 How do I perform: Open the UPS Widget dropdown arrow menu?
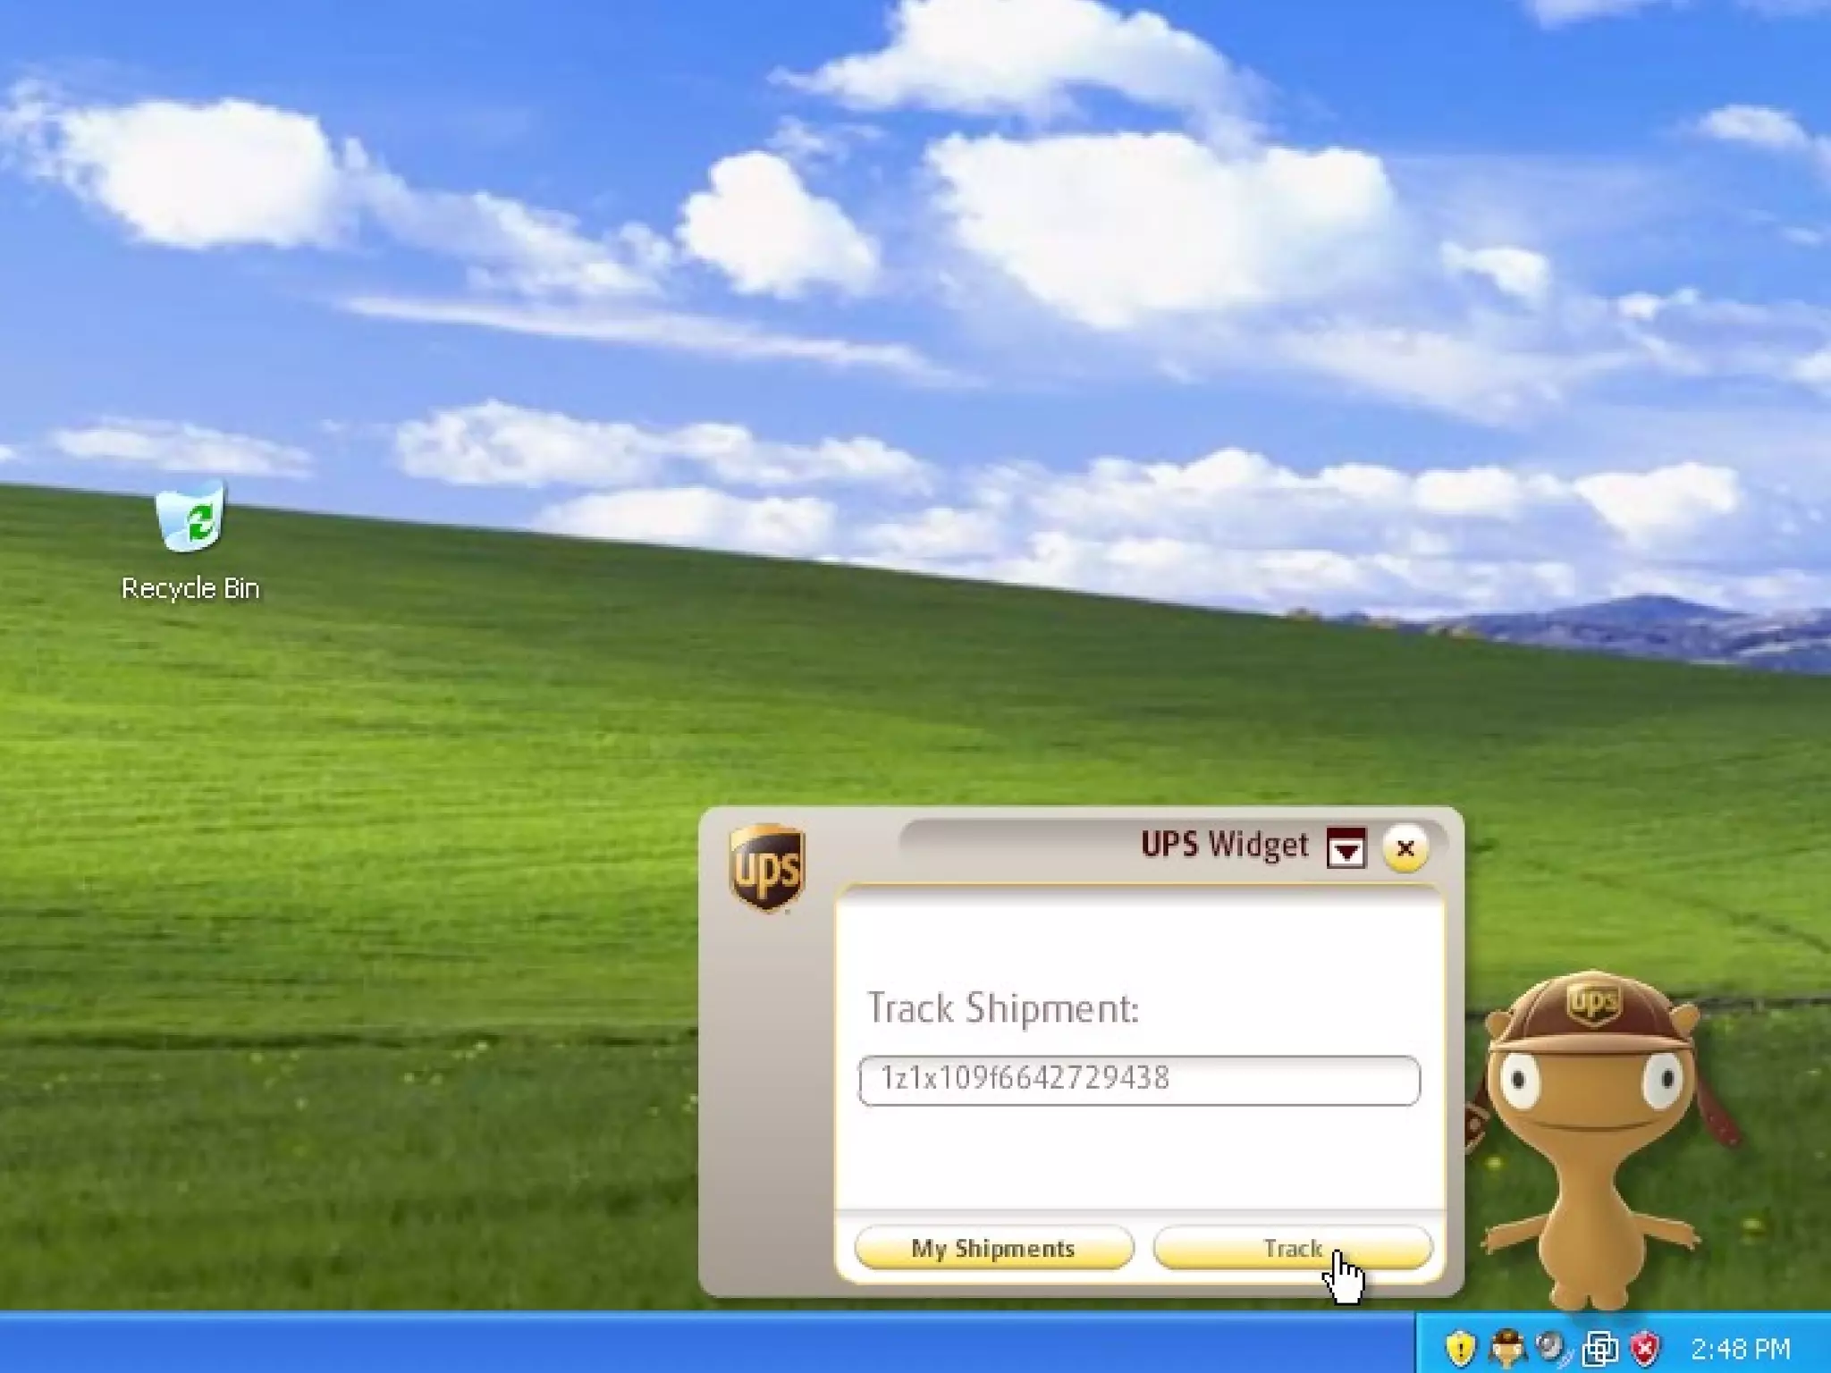pyautogui.click(x=1346, y=847)
